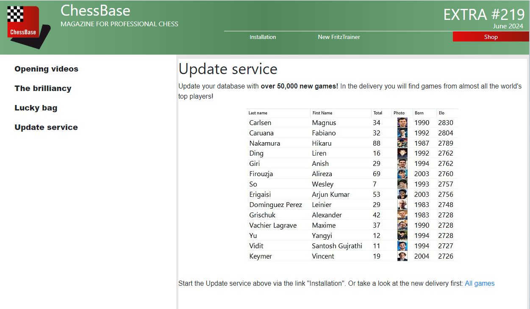Go to Opening videos section
Viewport: 530px width, 309px height.
(x=46, y=69)
